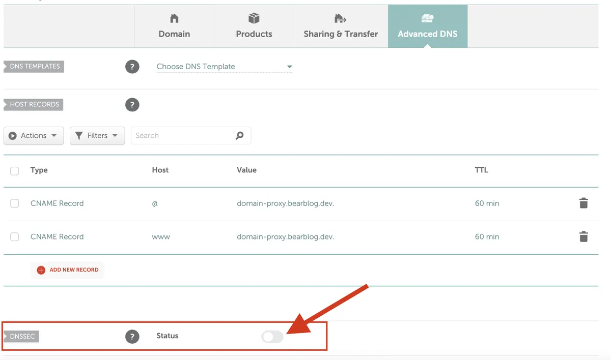Click the DNS TEMPLATES section label
This screenshot has width=611, height=360.
pos(34,67)
